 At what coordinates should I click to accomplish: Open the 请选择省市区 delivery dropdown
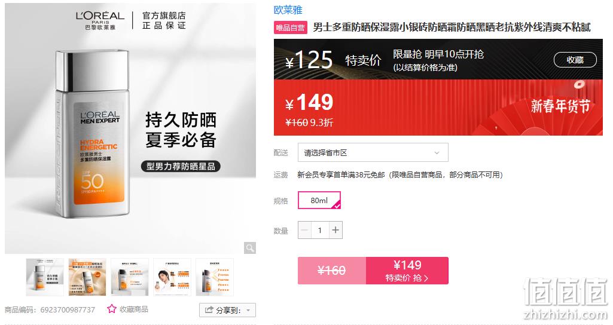(373, 153)
